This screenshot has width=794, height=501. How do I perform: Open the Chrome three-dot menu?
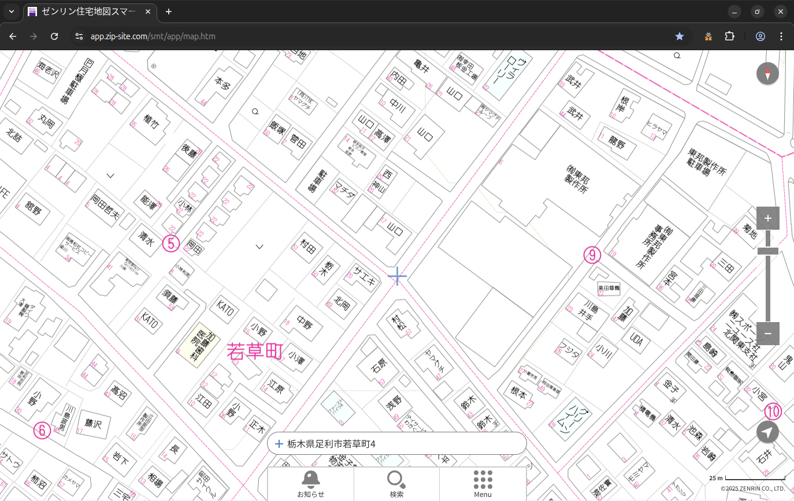(x=781, y=36)
